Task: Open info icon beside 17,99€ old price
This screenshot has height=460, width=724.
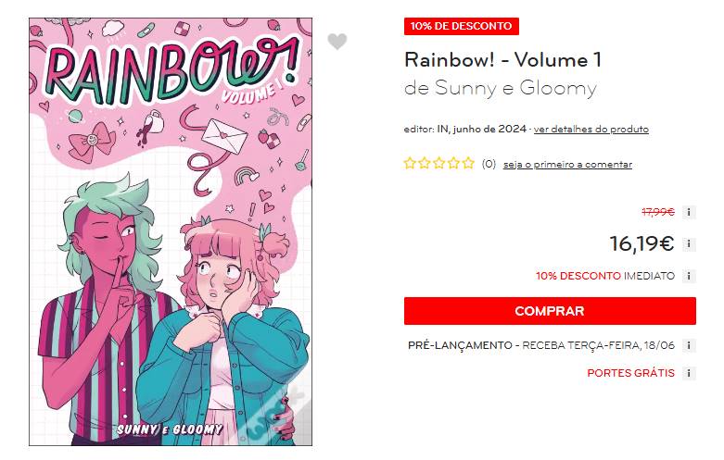Action: [x=689, y=212]
